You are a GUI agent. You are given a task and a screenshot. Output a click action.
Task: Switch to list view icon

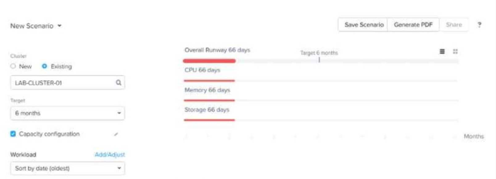(442, 51)
